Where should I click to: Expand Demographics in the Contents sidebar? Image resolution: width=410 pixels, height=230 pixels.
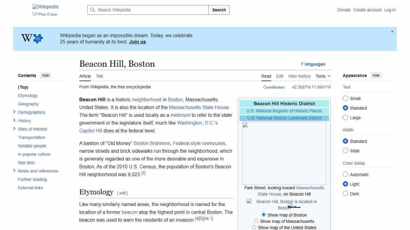(x=14, y=112)
